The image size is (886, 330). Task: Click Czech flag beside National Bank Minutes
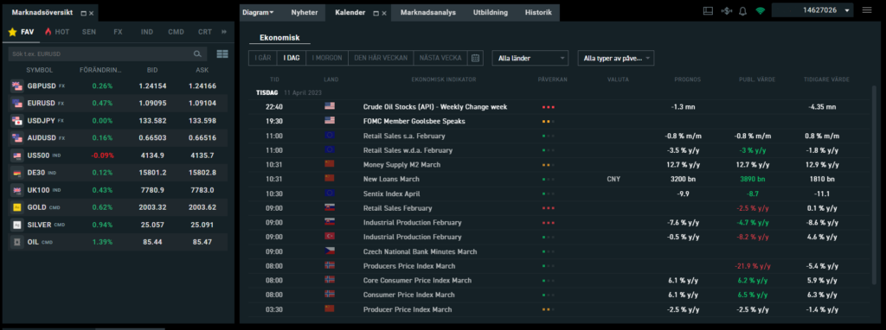tap(330, 251)
